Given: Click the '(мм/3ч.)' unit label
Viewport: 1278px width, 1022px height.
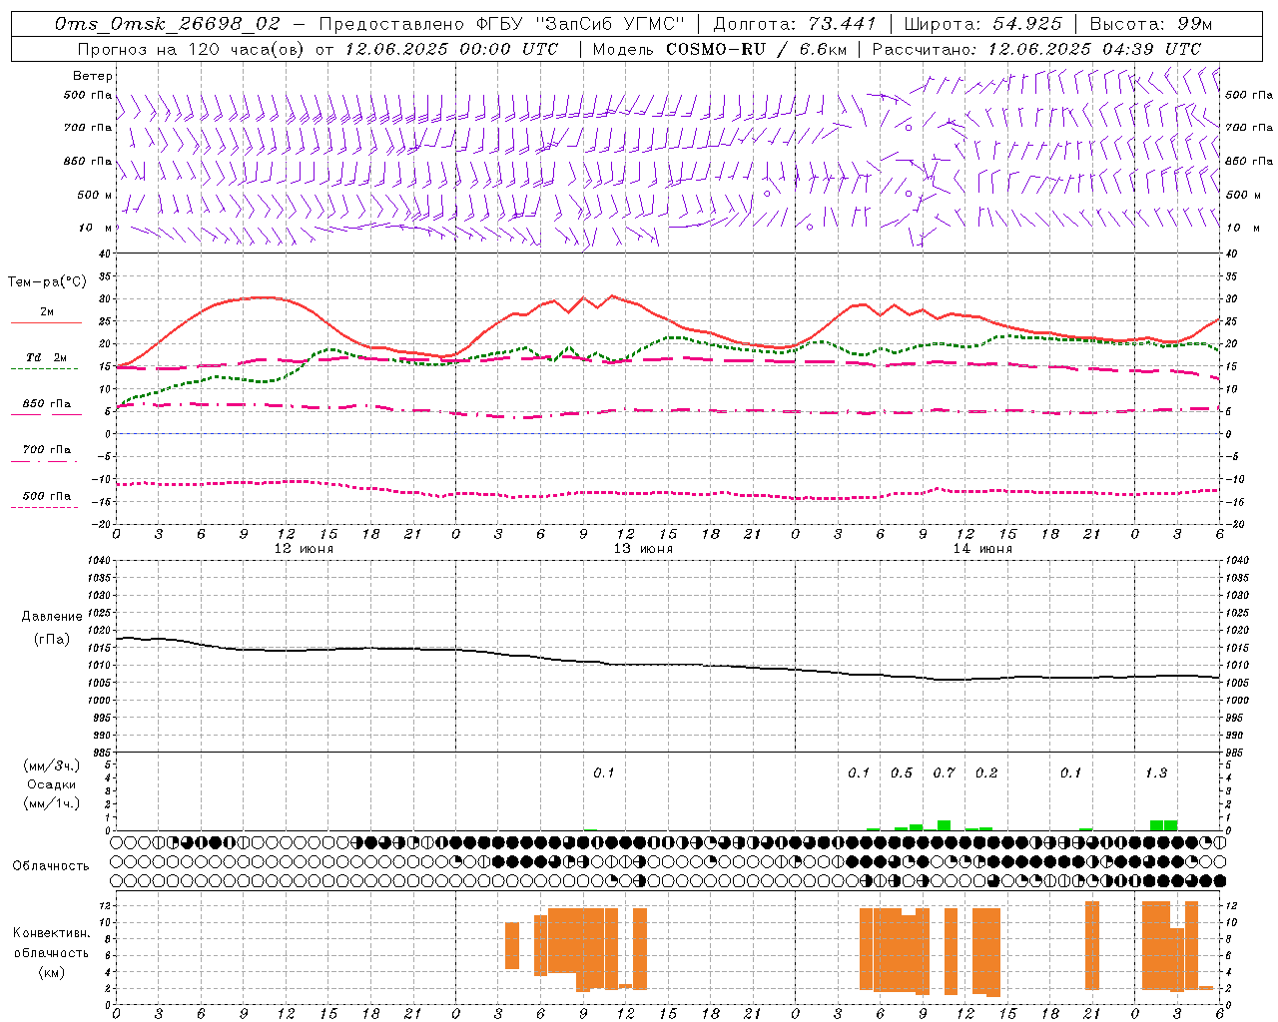Looking at the screenshot, I should coord(52,766).
